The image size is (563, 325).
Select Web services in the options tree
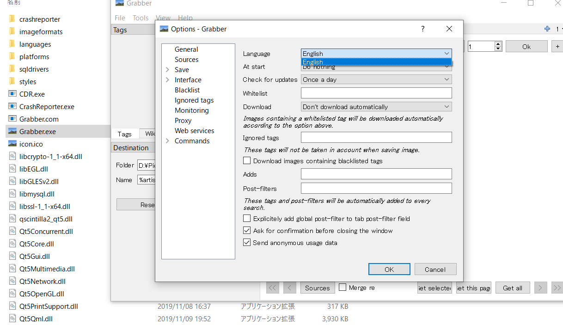click(x=195, y=131)
